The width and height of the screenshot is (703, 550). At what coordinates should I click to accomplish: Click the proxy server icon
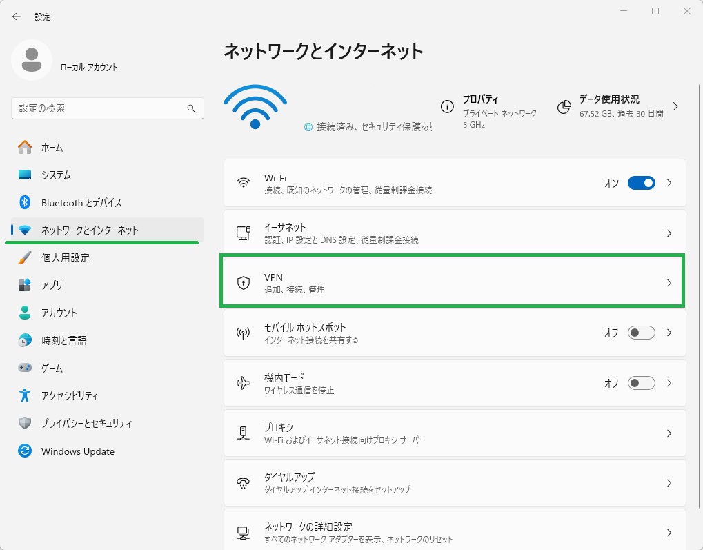(243, 433)
